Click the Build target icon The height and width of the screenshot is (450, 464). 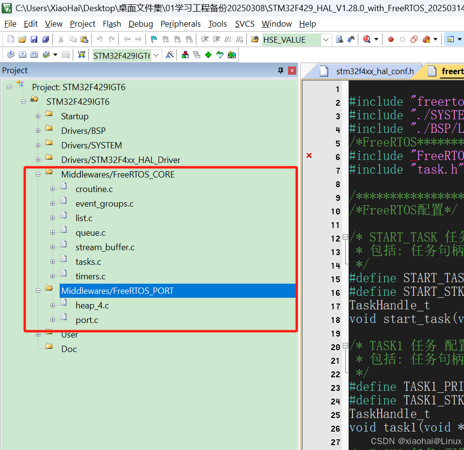pos(22,55)
